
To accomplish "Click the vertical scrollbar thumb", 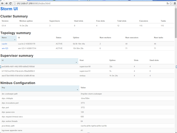I will (x=176, y=23).
